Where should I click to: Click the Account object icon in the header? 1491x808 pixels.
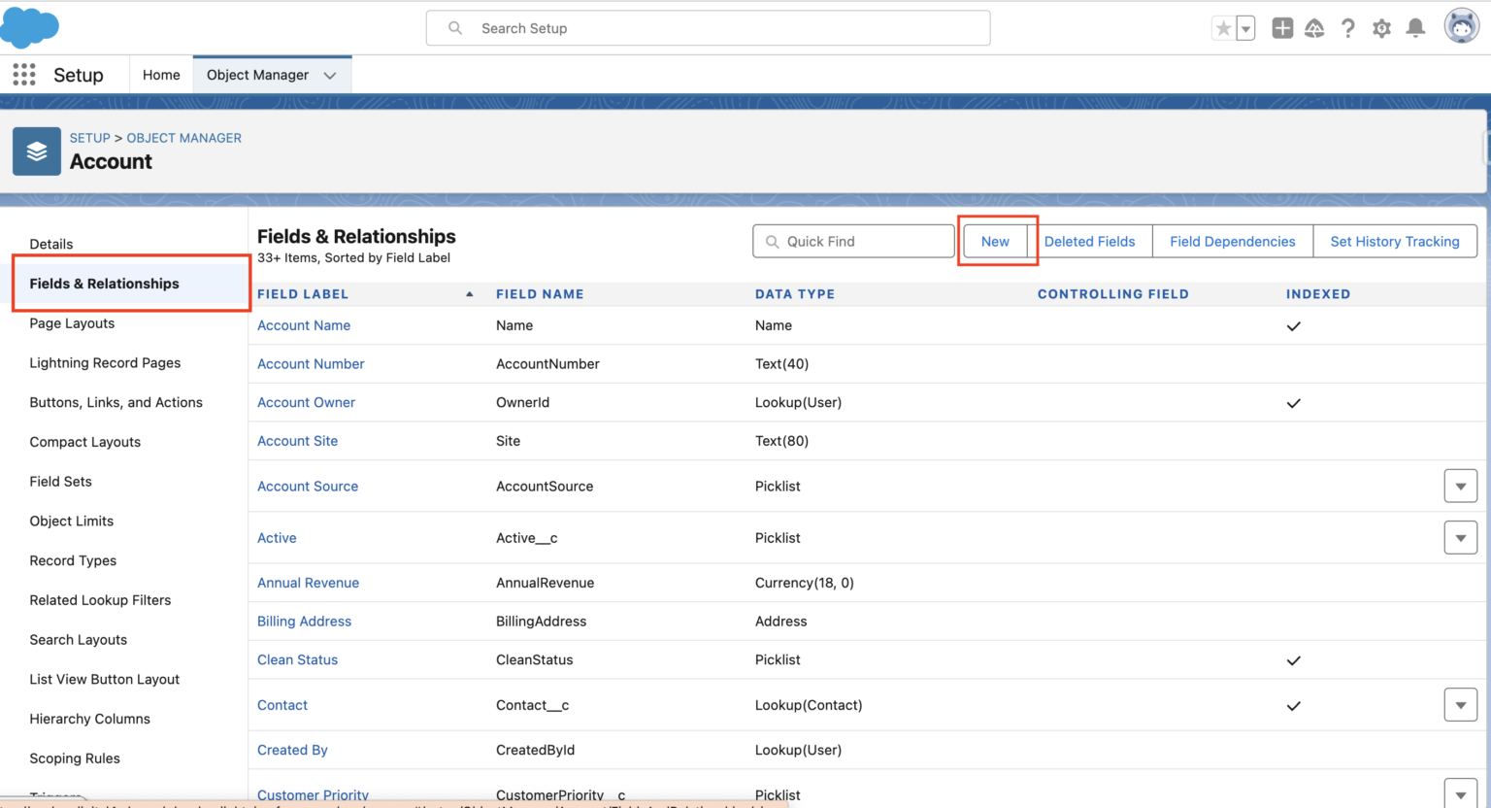pos(36,151)
